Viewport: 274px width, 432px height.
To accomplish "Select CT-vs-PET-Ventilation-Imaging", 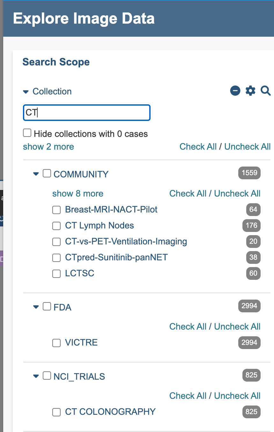I will (x=56, y=242).
